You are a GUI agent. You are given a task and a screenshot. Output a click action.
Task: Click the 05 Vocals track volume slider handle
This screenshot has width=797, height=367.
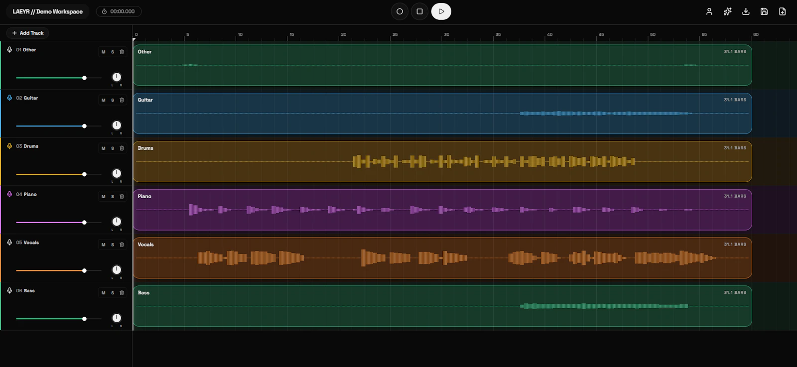(x=84, y=271)
